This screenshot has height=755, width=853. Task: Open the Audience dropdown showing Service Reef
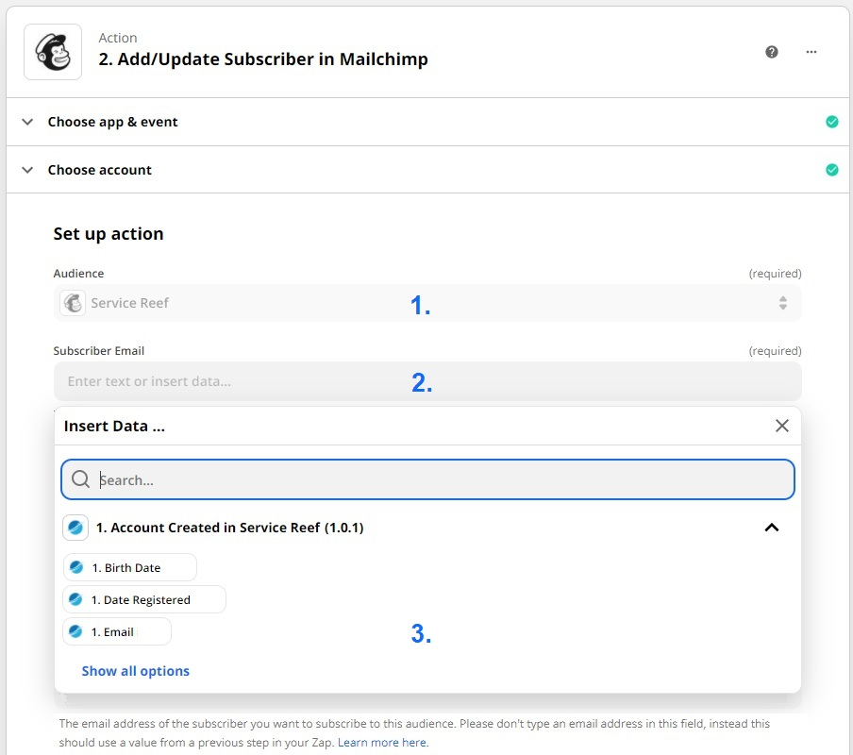pyautogui.click(x=427, y=302)
